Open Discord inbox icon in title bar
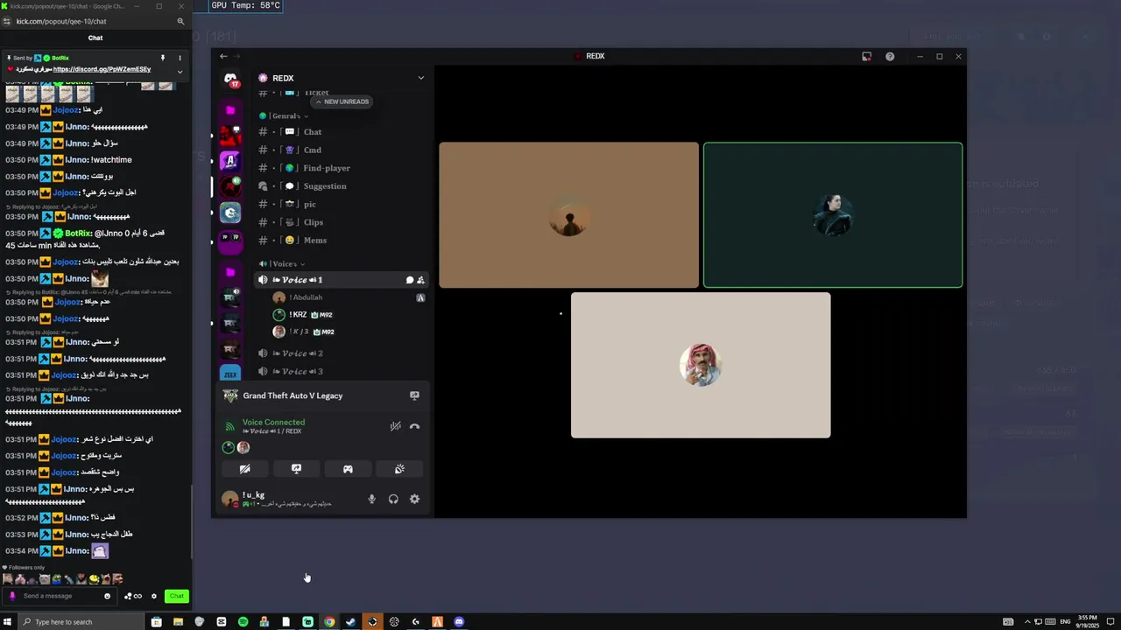 (x=866, y=56)
